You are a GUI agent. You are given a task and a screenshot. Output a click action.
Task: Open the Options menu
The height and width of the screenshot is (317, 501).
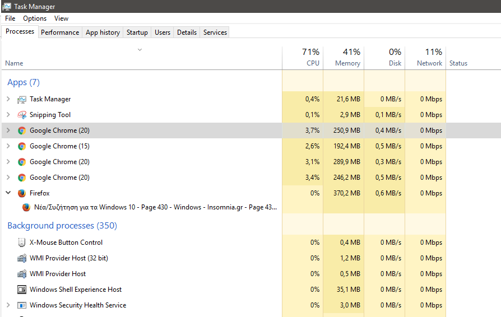pyautogui.click(x=35, y=18)
